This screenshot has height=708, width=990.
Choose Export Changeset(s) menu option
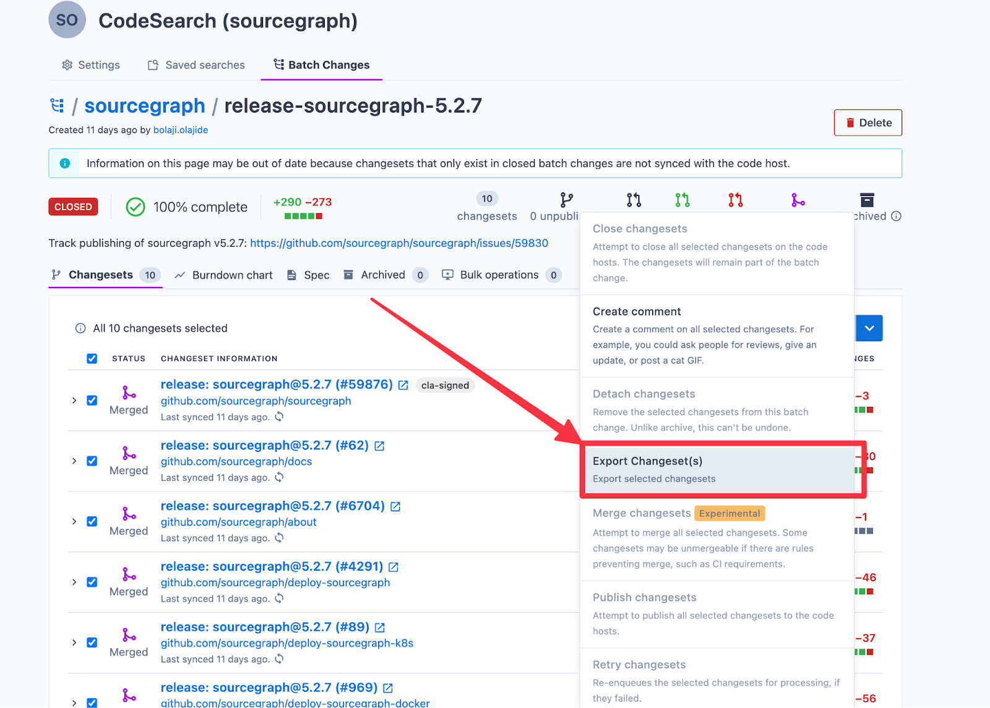(x=717, y=469)
